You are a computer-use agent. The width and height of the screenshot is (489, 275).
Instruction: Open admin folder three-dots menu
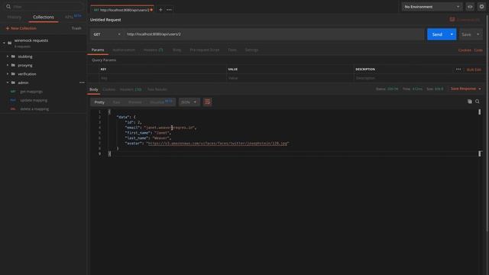click(x=82, y=82)
